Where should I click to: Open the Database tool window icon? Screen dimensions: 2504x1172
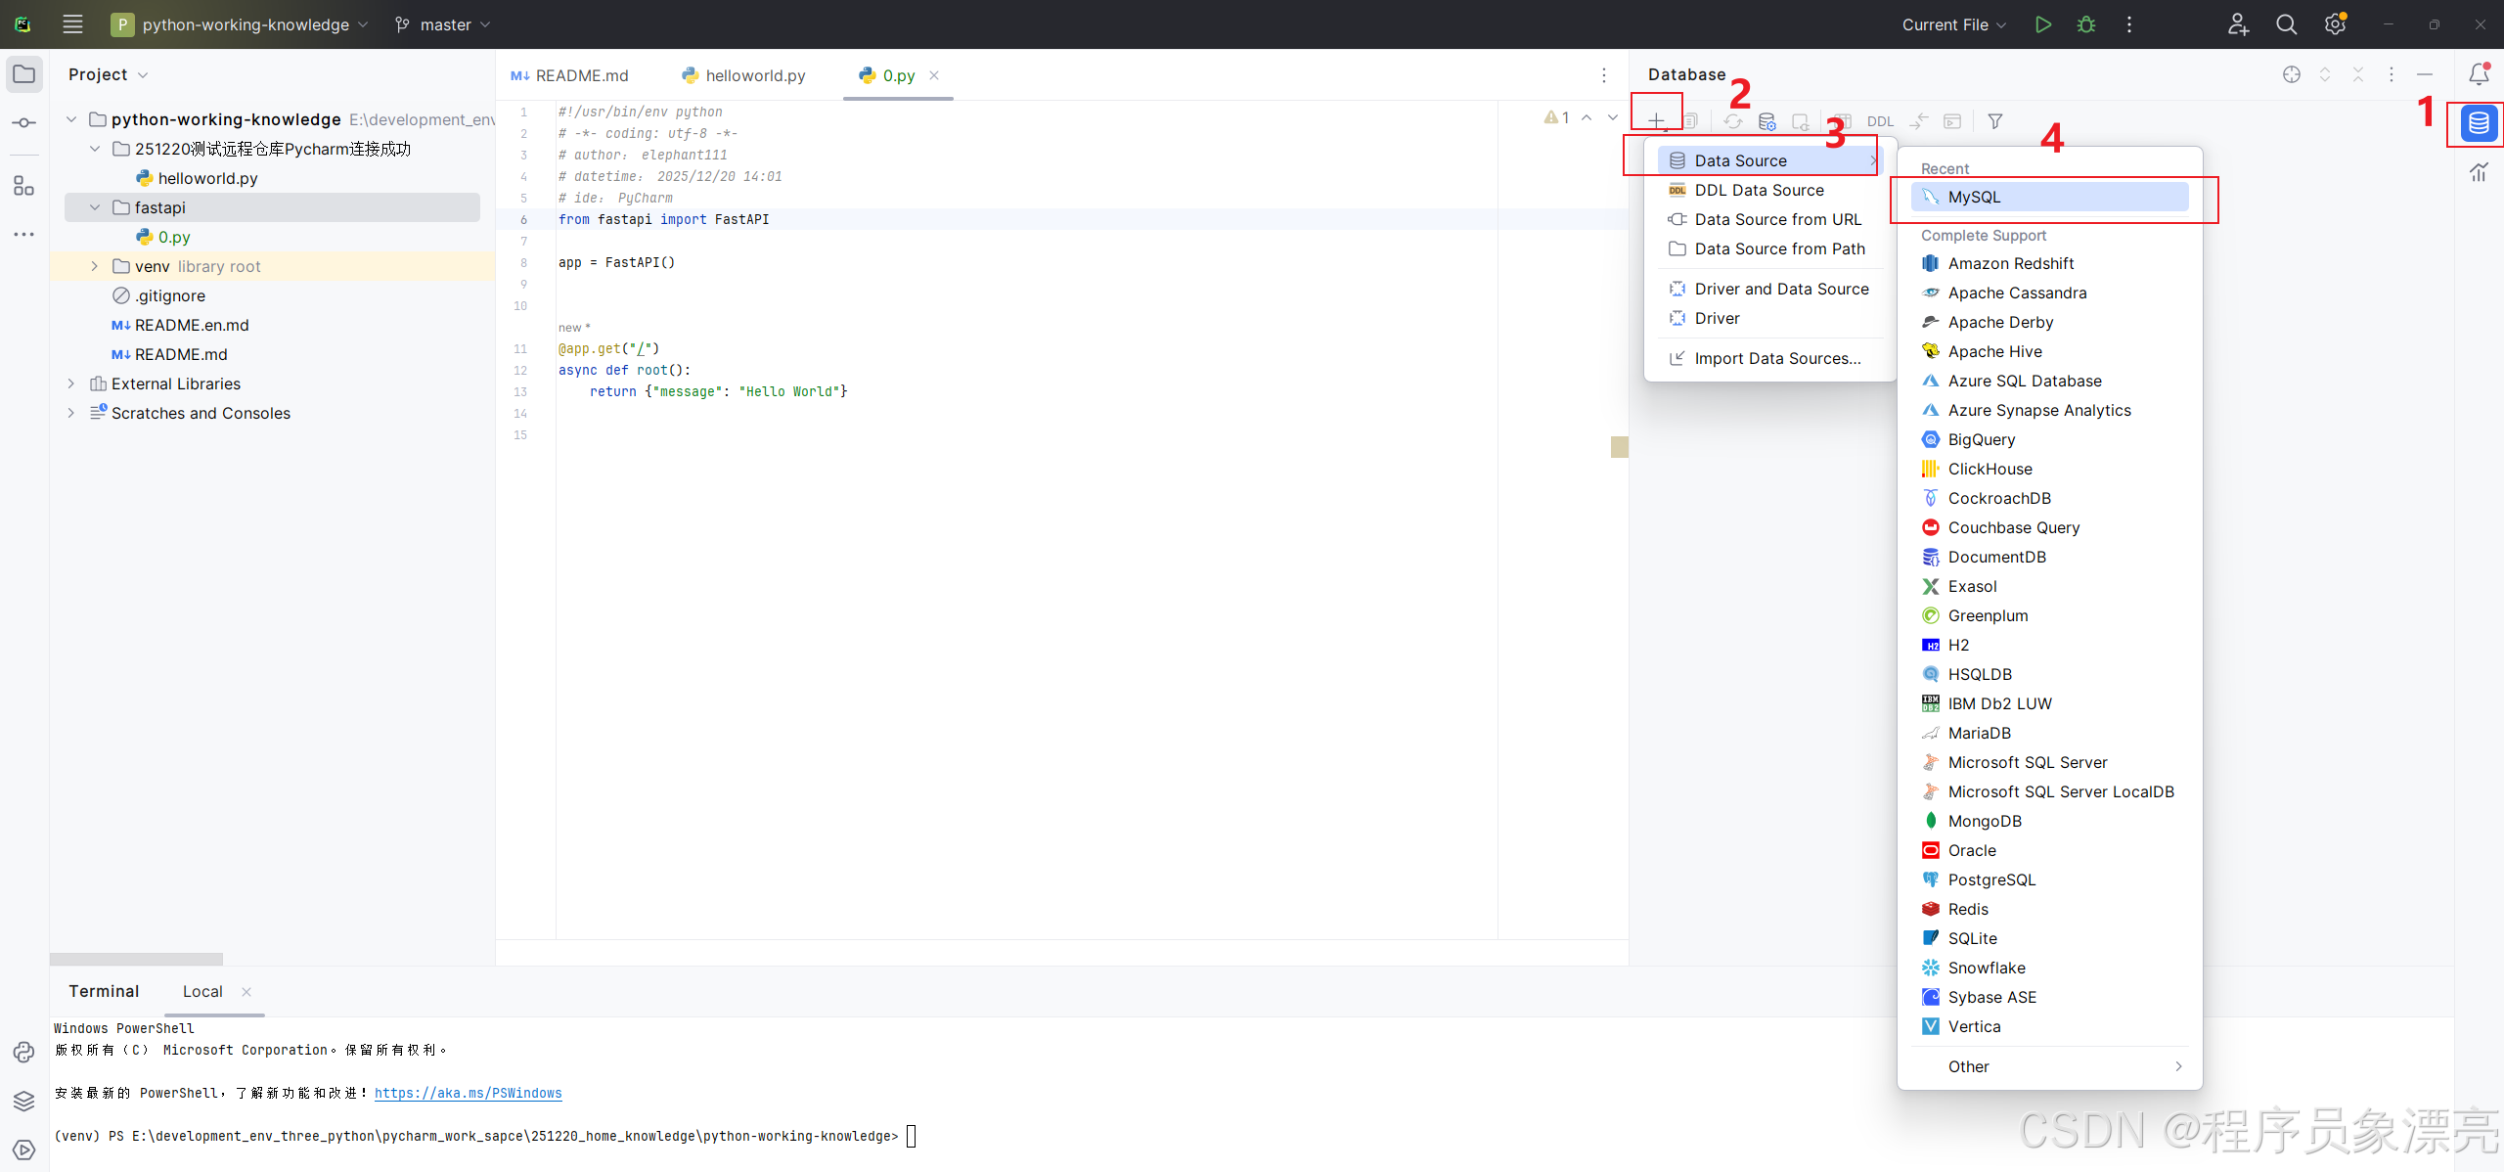(2478, 123)
